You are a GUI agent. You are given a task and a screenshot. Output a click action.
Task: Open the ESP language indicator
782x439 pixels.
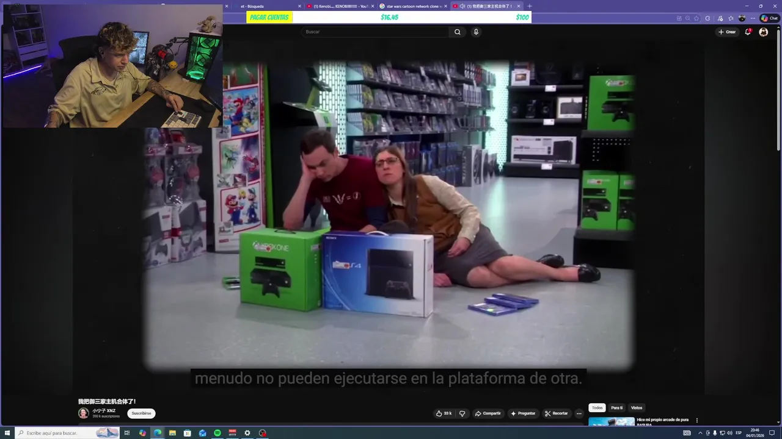pyautogui.click(x=739, y=433)
